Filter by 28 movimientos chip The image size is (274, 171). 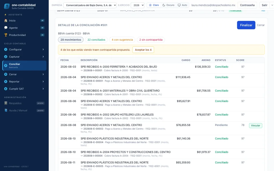point(71,40)
